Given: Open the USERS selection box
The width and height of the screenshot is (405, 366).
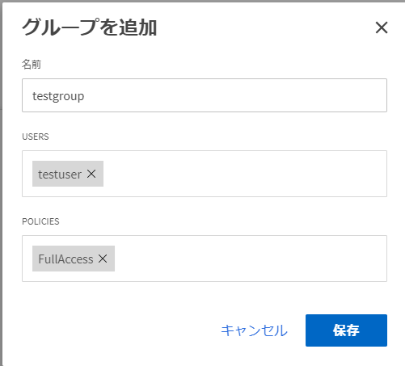Looking at the screenshot, I should [205, 174].
